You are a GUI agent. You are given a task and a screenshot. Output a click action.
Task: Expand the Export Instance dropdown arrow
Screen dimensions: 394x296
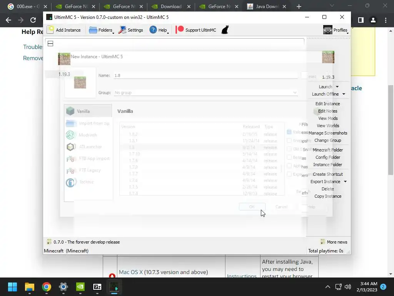(345, 182)
